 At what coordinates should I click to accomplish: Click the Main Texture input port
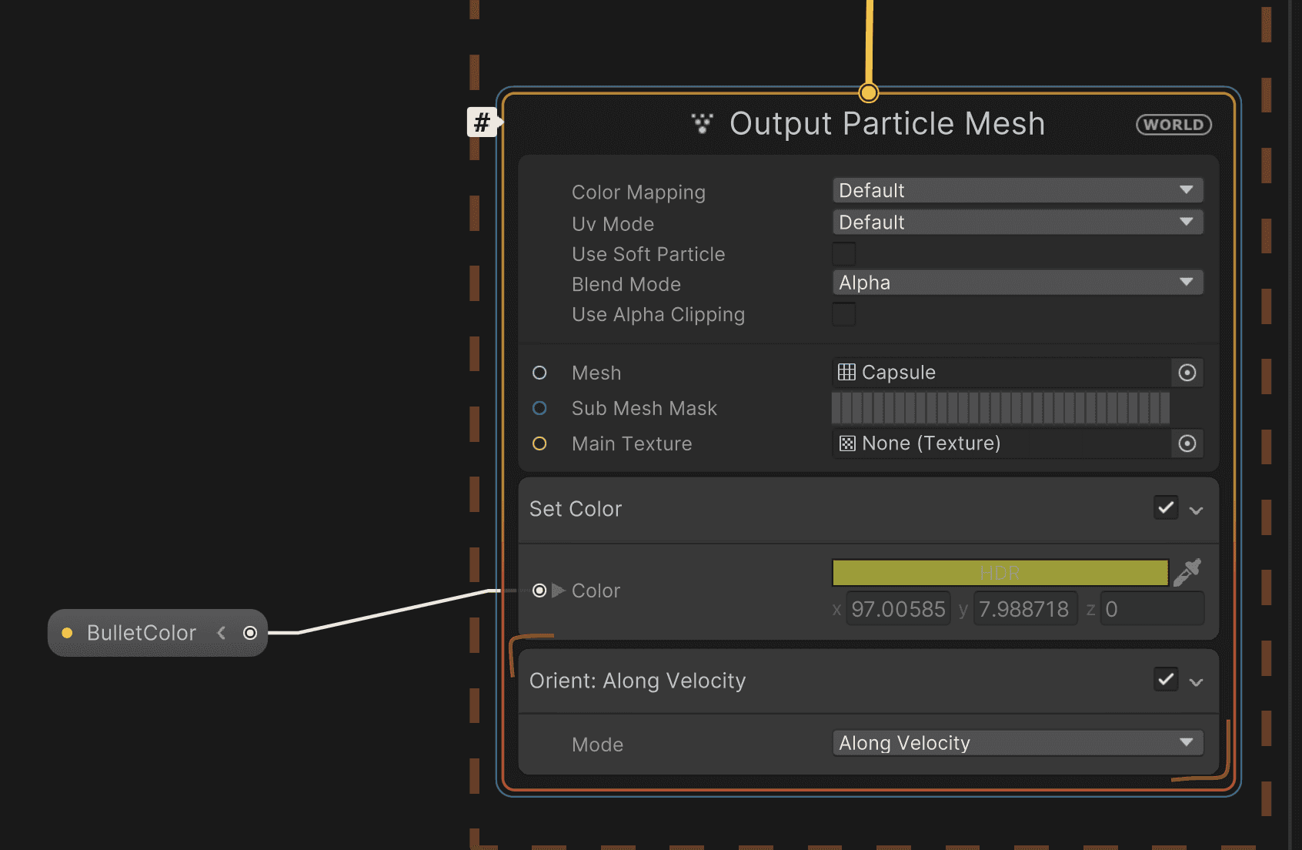point(539,443)
